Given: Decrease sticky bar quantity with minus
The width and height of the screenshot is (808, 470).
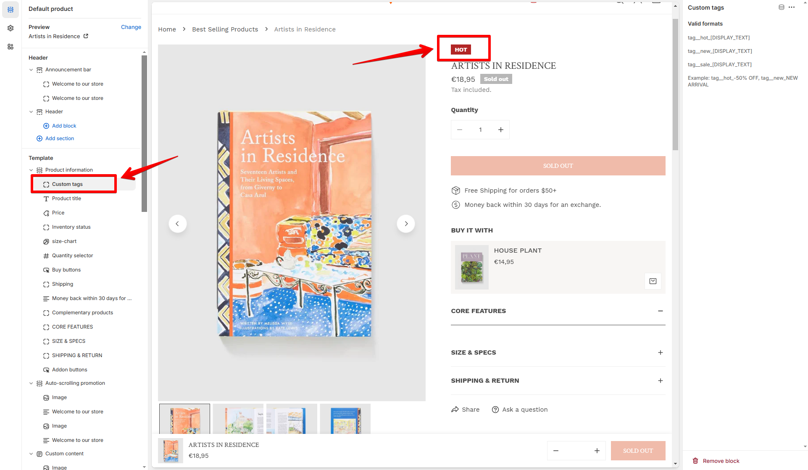Looking at the screenshot, I should pos(556,451).
